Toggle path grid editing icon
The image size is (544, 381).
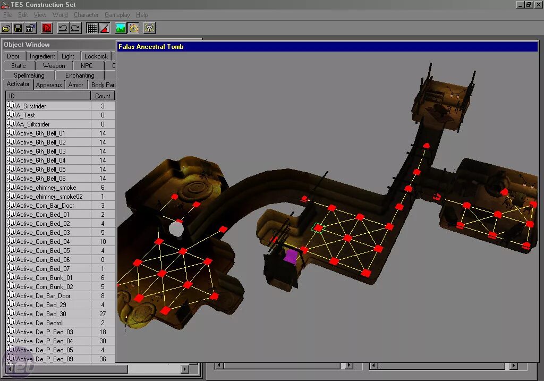pyautogui.click(x=133, y=28)
